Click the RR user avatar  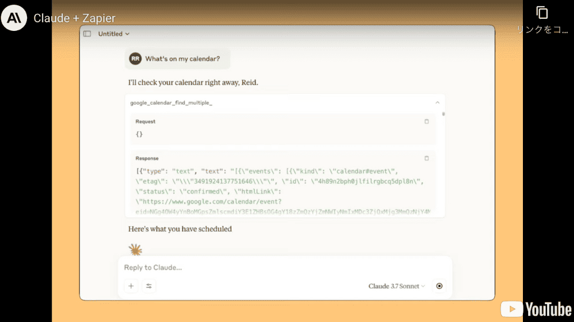(x=135, y=59)
